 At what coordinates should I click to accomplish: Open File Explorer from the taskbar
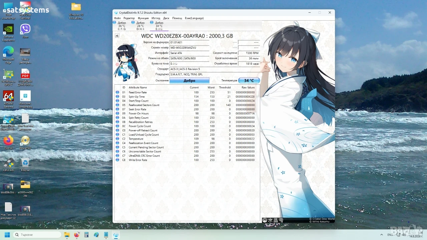pyautogui.click(x=67, y=235)
